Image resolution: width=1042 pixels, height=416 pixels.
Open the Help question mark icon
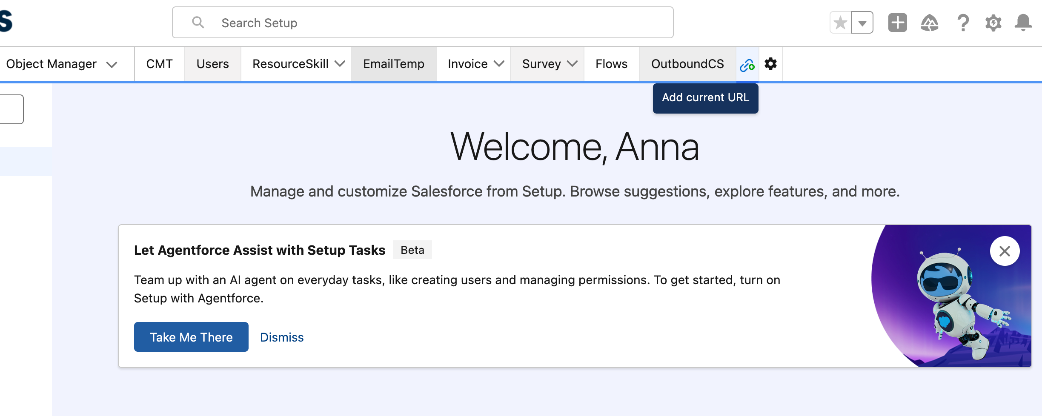tap(963, 23)
